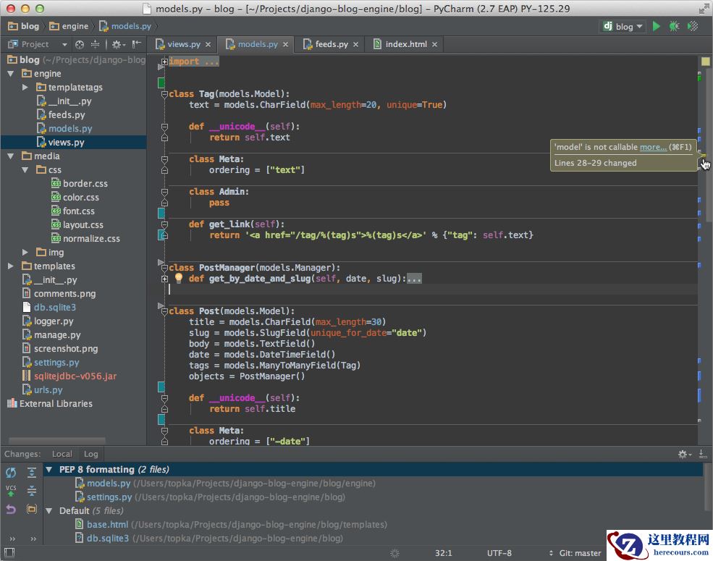
Task: Open the 'more...' link in inspection tooltip
Action: click(x=652, y=147)
